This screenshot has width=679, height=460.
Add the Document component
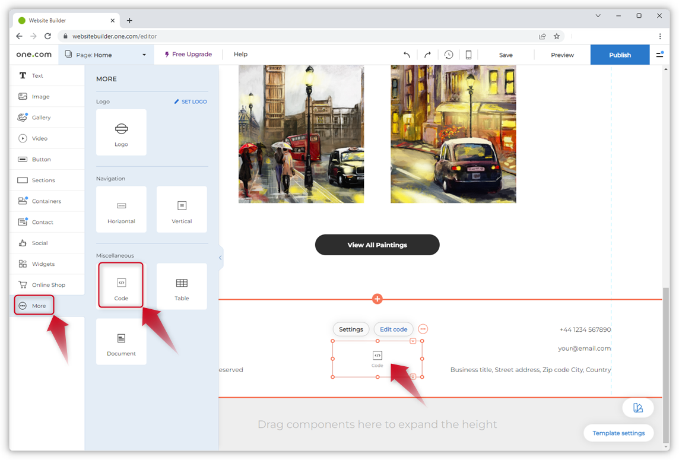pos(121,342)
